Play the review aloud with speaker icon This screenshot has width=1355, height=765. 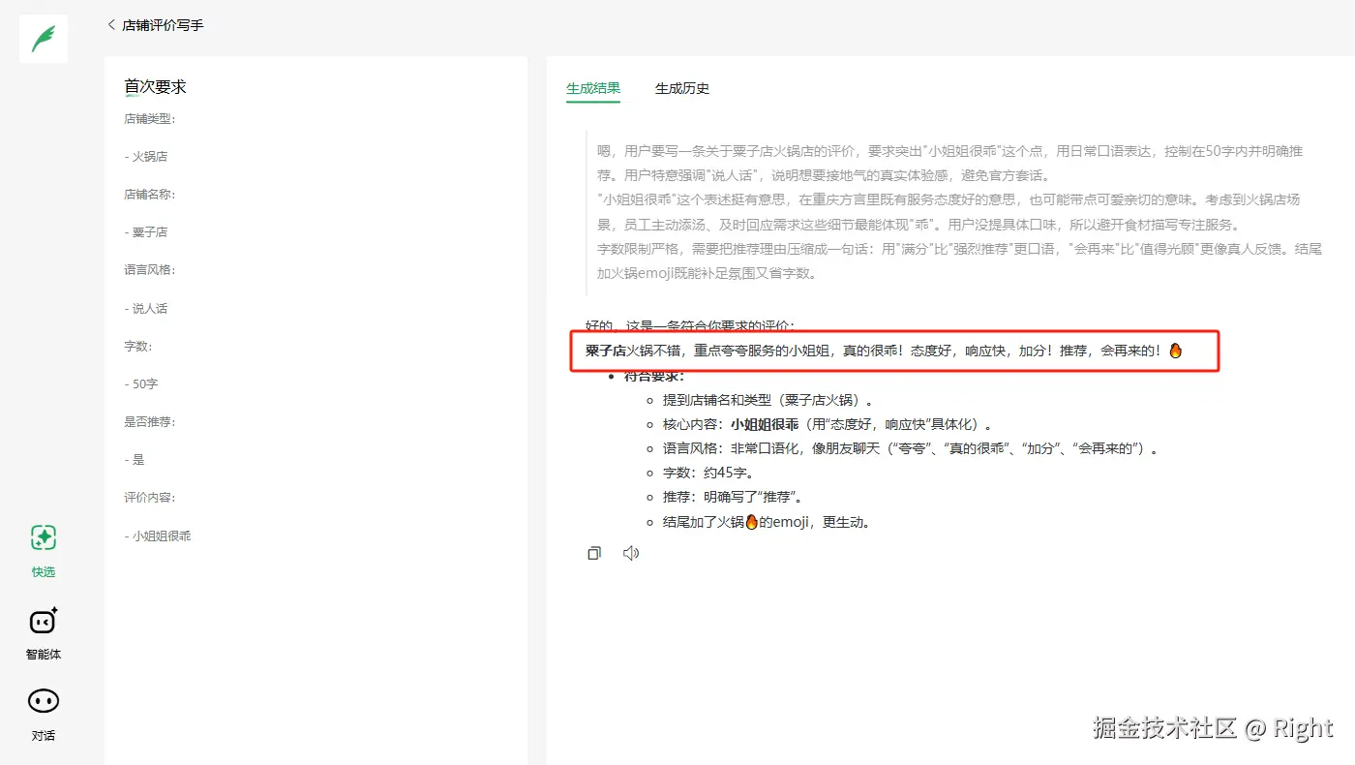[631, 552]
